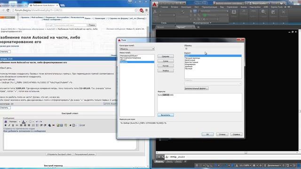Open the Размер font size dropdown in forum editor
This screenshot has height=169, width=301.
click(15, 122)
